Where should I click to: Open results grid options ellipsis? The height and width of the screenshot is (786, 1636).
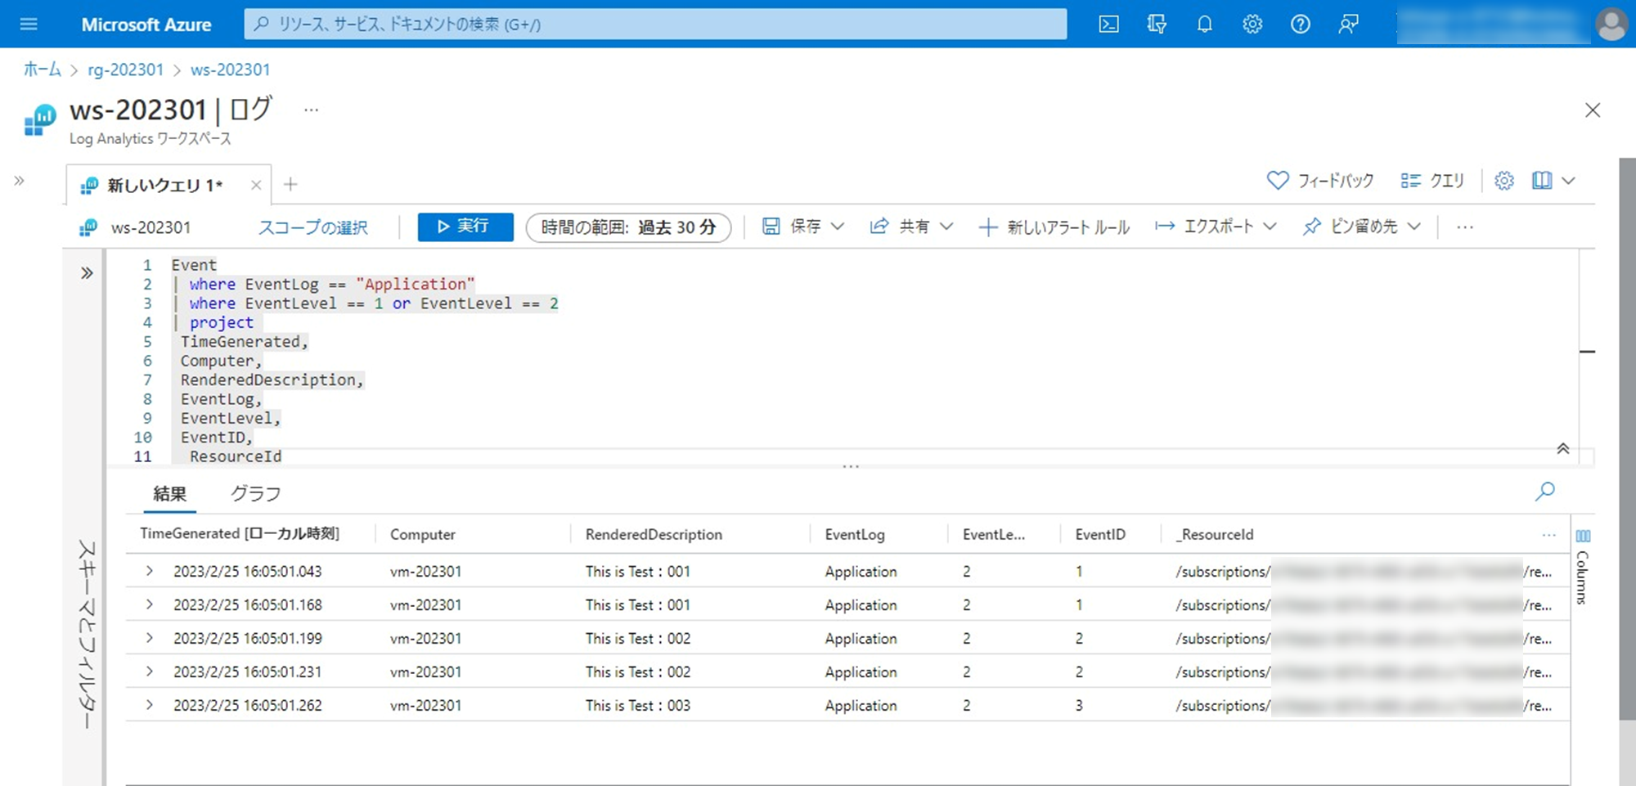tap(1548, 535)
